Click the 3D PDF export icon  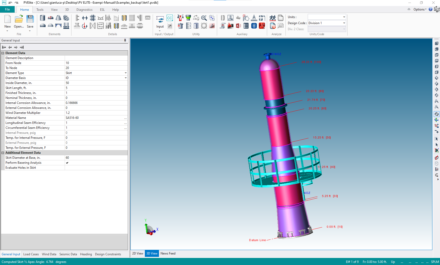point(262,26)
